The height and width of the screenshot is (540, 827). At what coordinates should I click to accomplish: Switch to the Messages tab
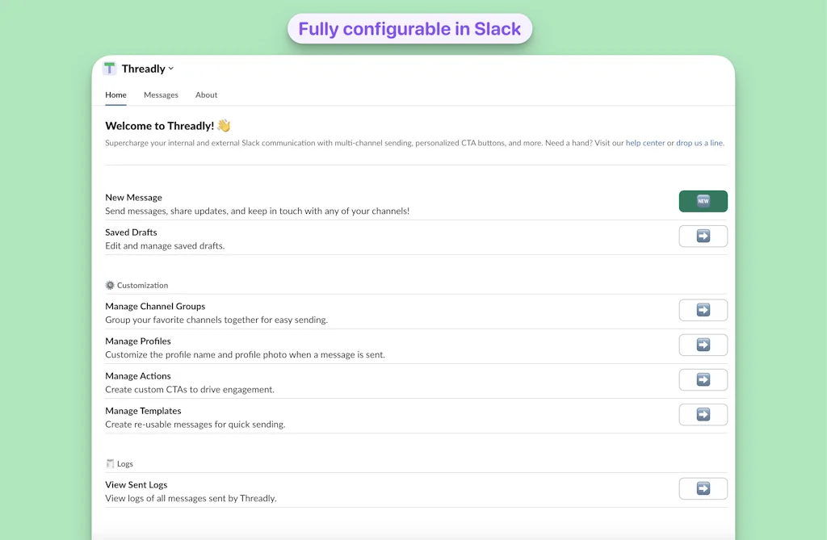(161, 94)
